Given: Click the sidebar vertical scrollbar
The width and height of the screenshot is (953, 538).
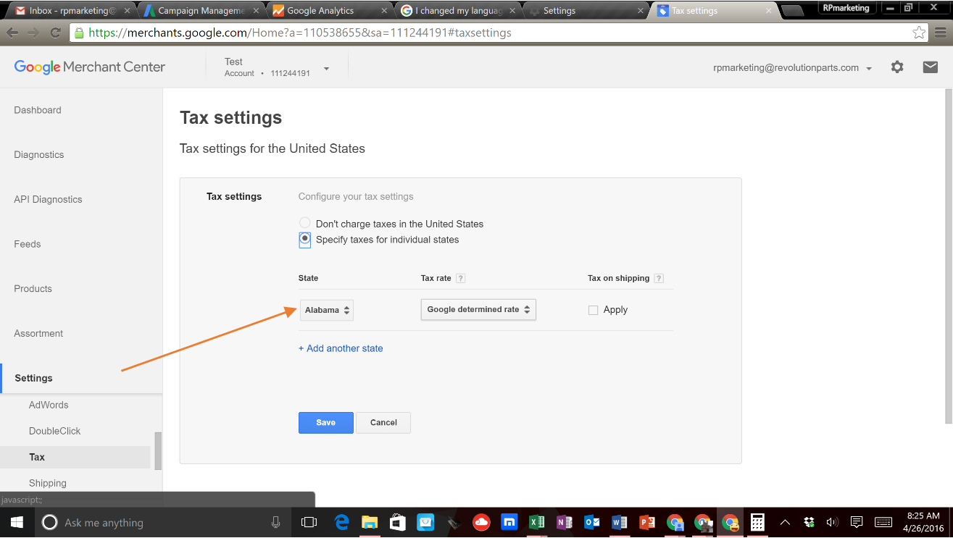Looking at the screenshot, I should pos(158,450).
